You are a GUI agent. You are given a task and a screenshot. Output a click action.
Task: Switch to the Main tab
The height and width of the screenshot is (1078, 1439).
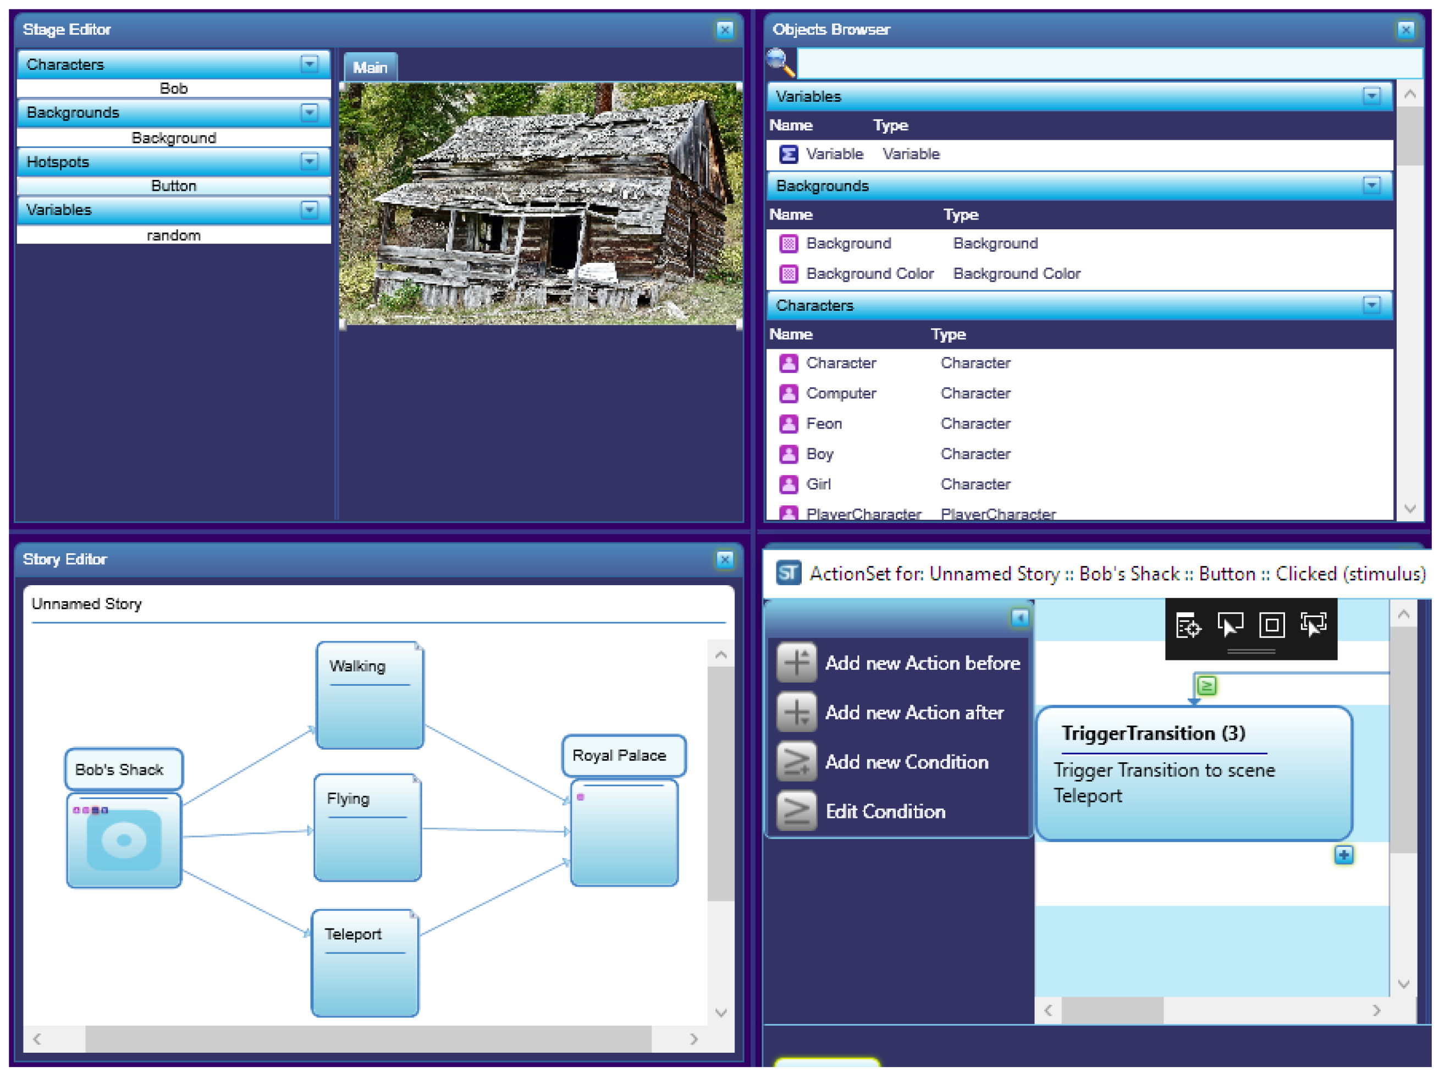(x=370, y=68)
